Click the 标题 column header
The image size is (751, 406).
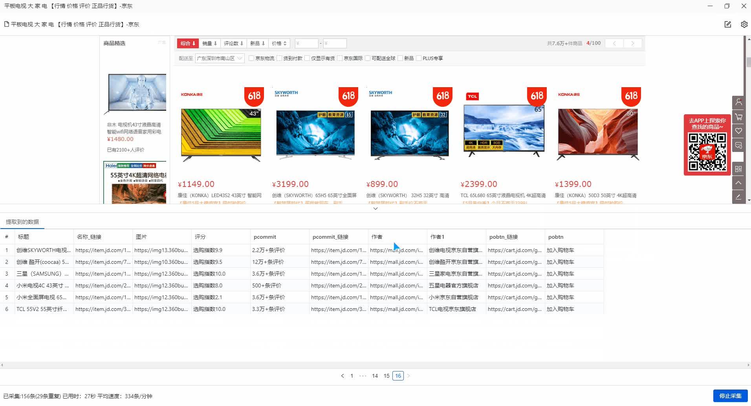click(44, 237)
